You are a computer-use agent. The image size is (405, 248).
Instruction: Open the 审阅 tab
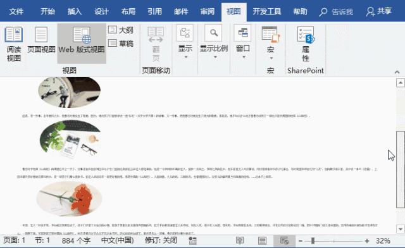(x=208, y=11)
